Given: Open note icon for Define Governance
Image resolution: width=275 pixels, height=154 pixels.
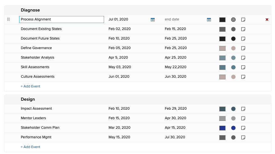Looking at the screenshot, I should coord(243,48).
